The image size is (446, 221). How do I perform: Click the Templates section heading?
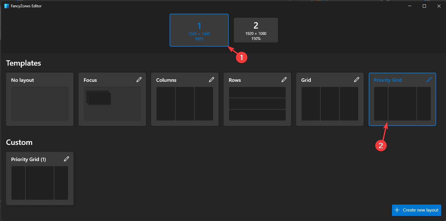click(24, 63)
